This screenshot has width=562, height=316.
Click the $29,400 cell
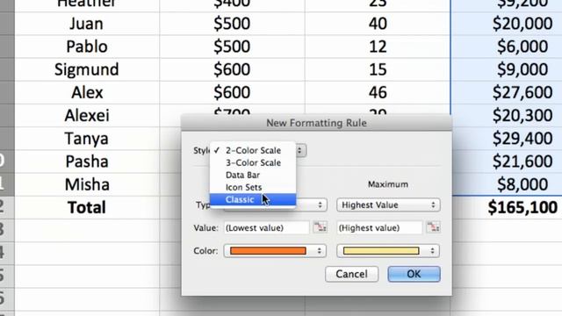[x=506, y=139]
